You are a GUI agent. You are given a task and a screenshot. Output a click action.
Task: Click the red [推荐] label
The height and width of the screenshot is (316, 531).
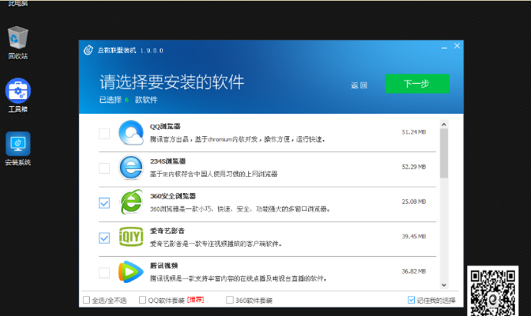click(x=196, y=300)
